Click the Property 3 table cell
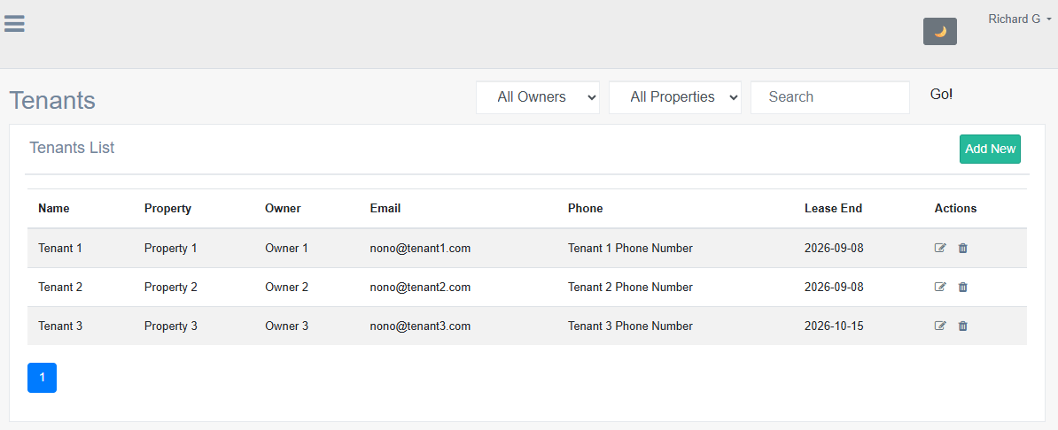The width and height of the screenshot is (1058, 430). click(171, 326)
